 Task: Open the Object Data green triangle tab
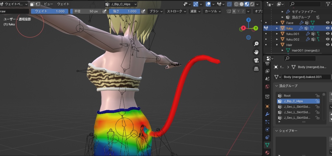[x=267, y=145]
